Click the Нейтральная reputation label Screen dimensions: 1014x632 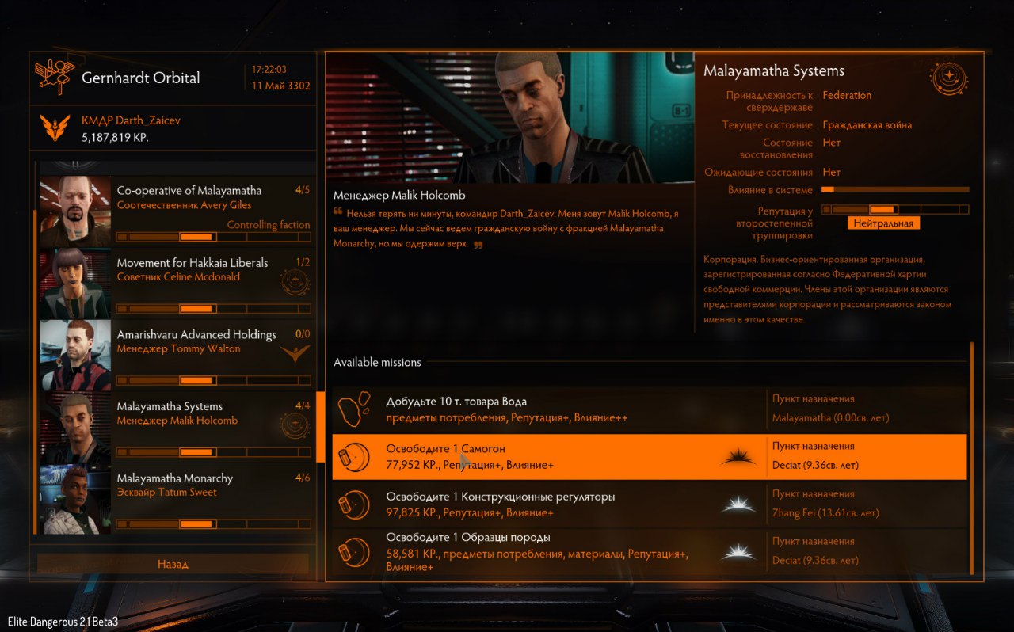[x=883, y=223]
